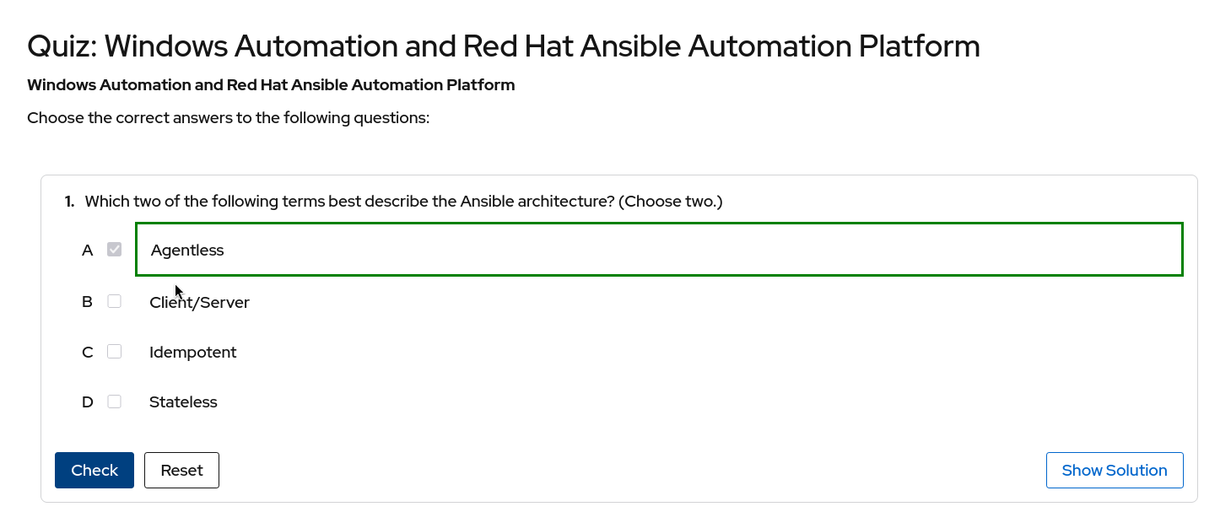Click the question number 1
1231x512 pixels.
(68, 202)
